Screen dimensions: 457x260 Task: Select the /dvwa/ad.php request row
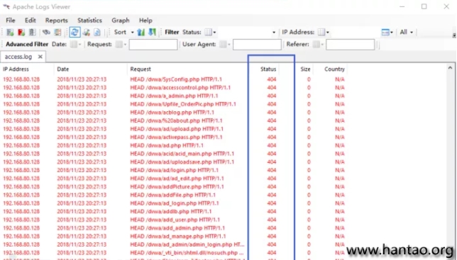[174, 145]
